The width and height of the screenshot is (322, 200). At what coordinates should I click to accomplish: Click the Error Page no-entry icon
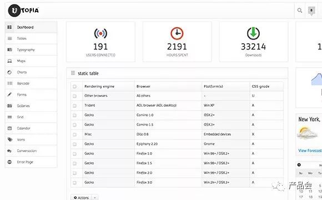tap(9, 162)
